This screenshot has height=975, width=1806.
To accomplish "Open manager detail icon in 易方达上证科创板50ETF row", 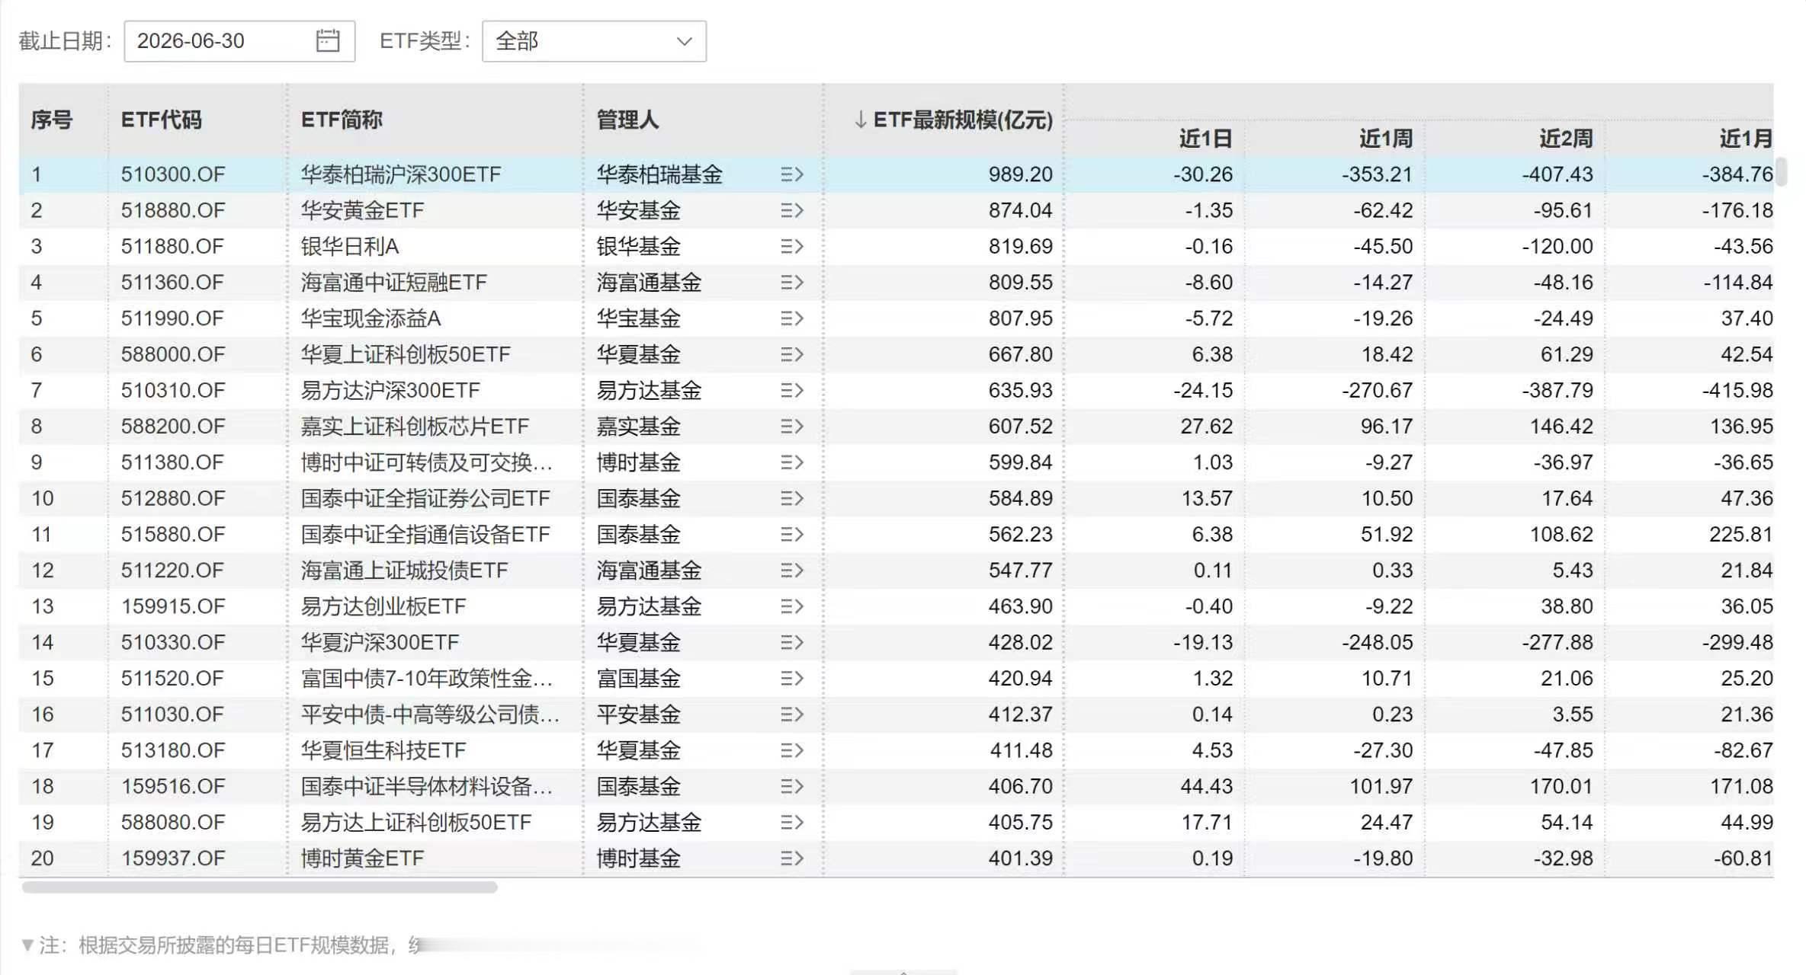I will point(792,822).
